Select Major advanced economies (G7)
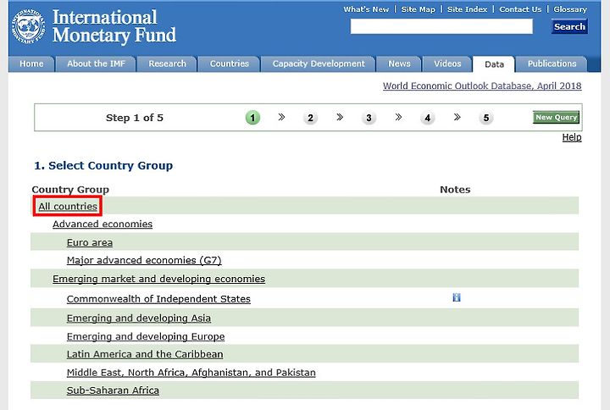Viewport: 610px width, 410px height. (x=144, y=260)
